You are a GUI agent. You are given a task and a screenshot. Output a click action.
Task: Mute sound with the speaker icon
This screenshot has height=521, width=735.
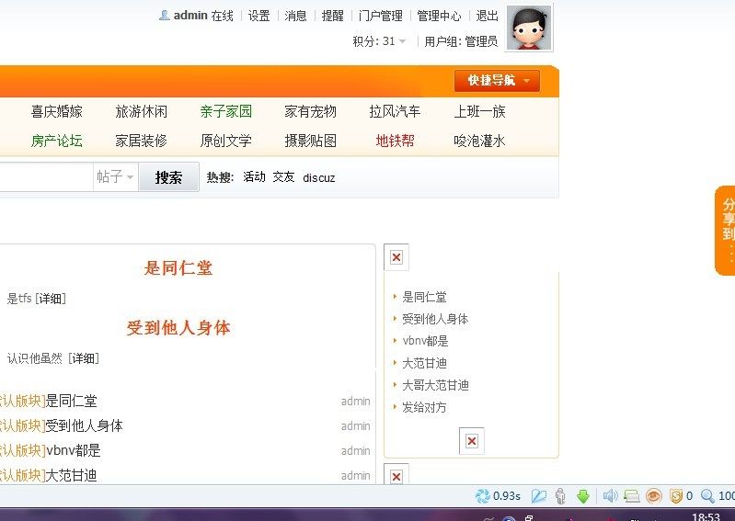[610, 495]
